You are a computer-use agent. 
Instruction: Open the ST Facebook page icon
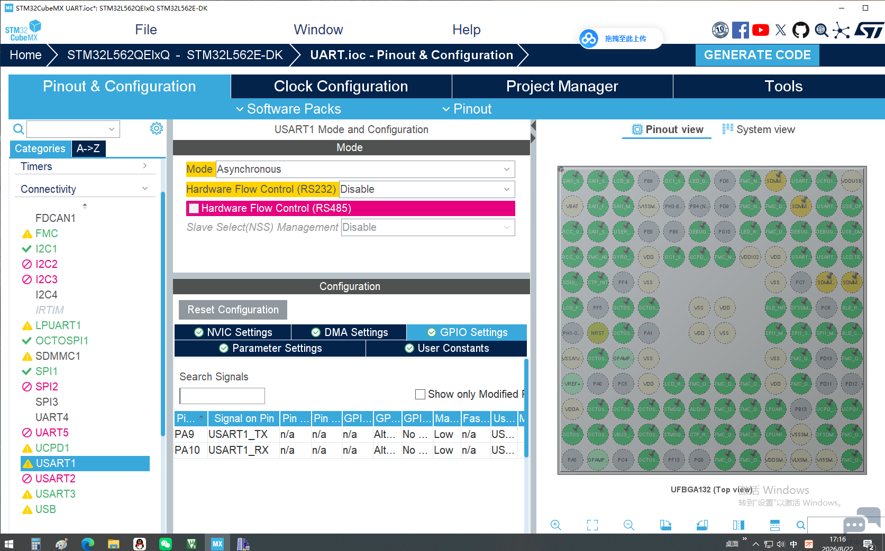(740, 30)
